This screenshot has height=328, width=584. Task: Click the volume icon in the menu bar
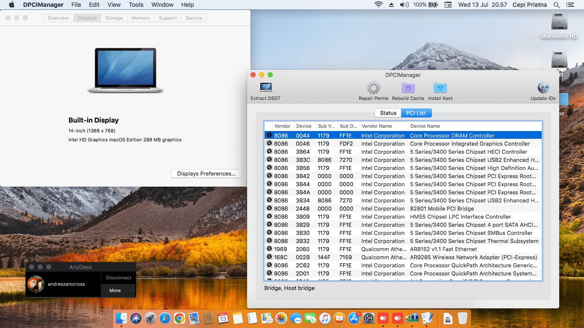coord(404,5)
